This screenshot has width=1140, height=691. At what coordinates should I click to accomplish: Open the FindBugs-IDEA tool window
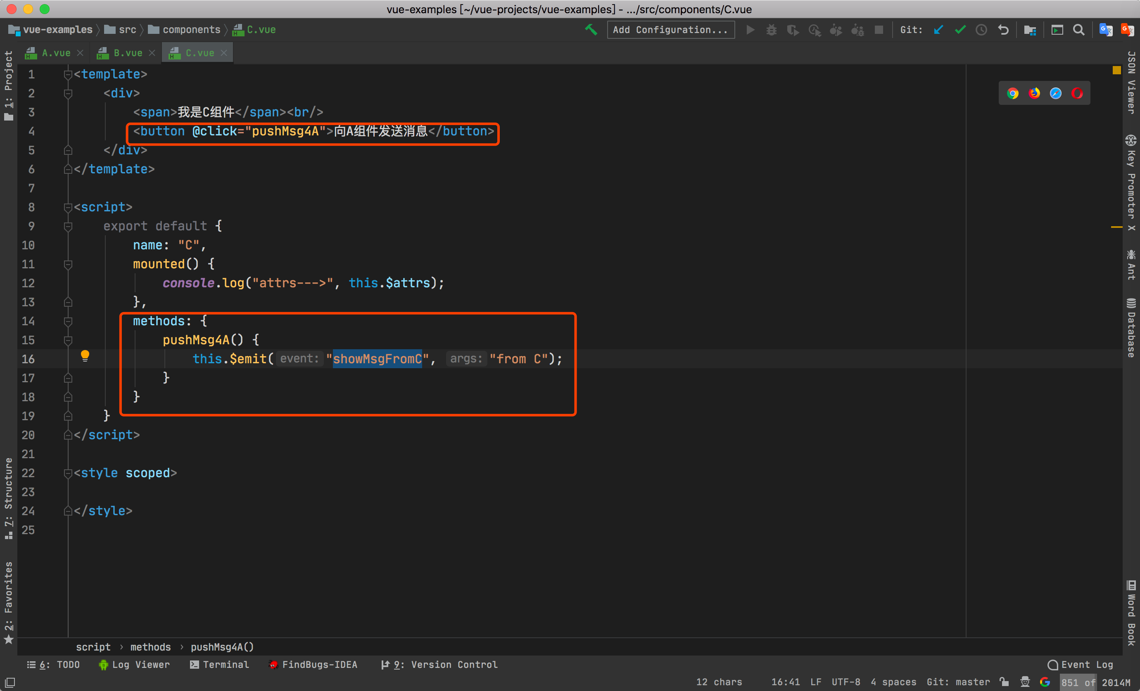[x=313, y=665]
